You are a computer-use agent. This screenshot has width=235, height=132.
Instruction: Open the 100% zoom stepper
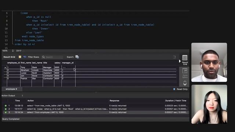point(13,51)
